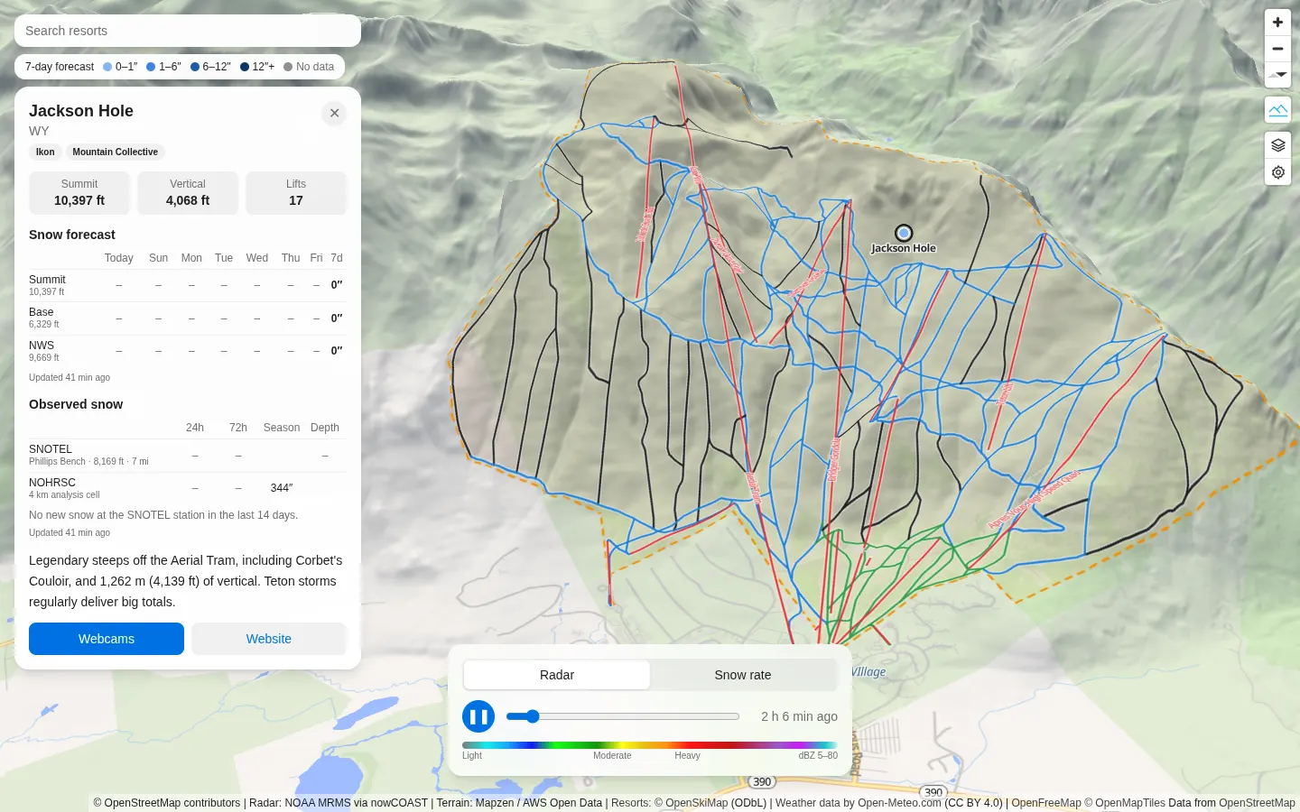Click the 6–12" legend entry
Screen dimensions: 1300x812
tap(210, 67)
